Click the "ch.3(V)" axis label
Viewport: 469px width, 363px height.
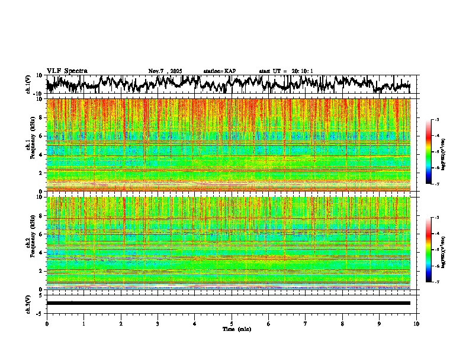click(x=28, y=304)
